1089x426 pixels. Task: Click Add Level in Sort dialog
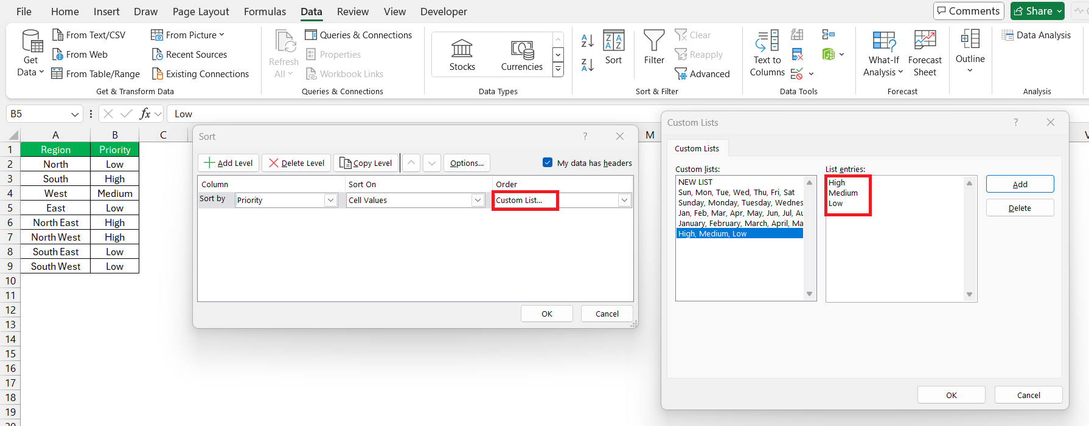pyautogui.click(x=229, y=163)
